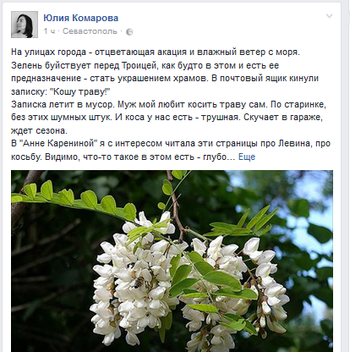This screenshot has height=352, width=350.
Task: Open Юлия Комарова profile avatar
Action: (x=25, y=25)
